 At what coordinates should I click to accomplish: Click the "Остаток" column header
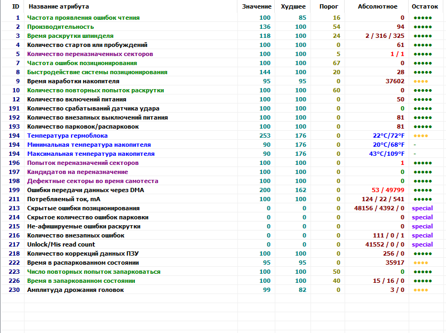tap(425, 6)
